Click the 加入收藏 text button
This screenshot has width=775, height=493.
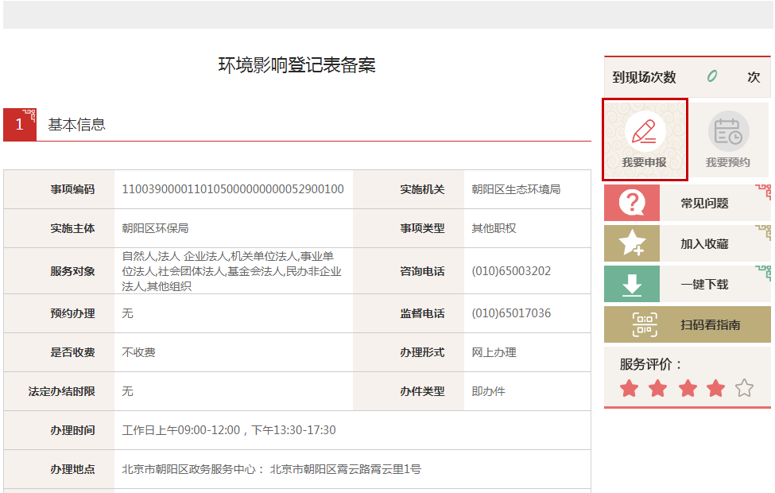tap(704, 243)
